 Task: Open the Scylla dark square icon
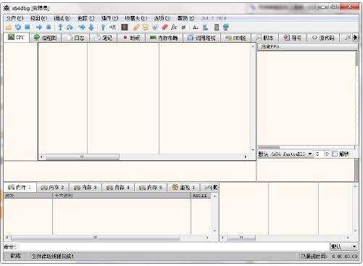125,28
